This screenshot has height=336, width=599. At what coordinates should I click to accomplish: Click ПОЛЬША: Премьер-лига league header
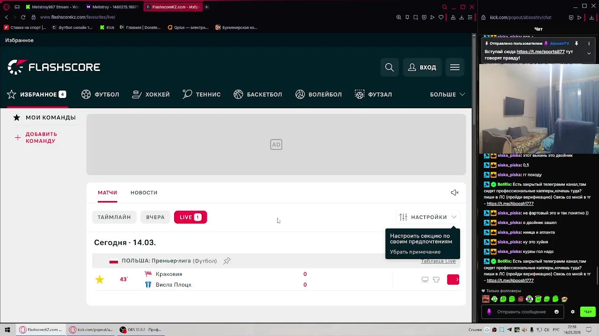pyautogui.click(x=169, y=261)
